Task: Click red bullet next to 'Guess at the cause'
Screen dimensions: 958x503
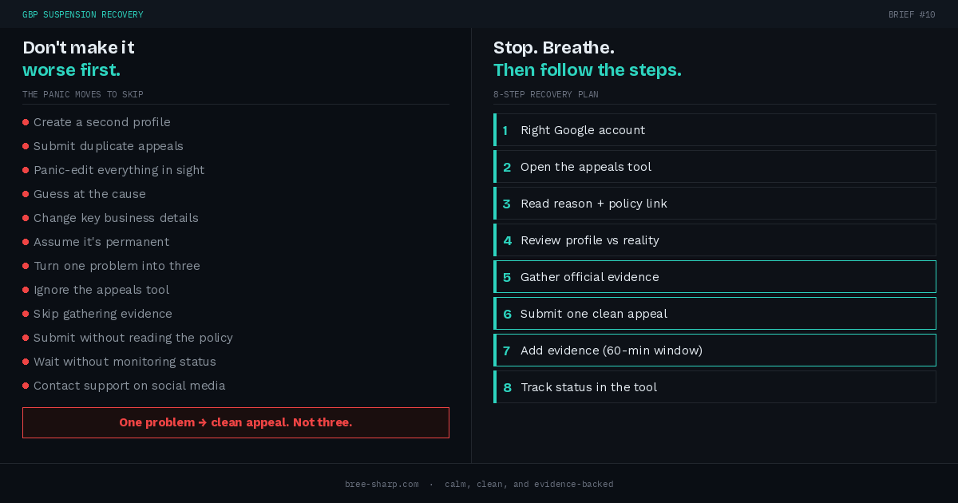Action: tap(26, 194)
